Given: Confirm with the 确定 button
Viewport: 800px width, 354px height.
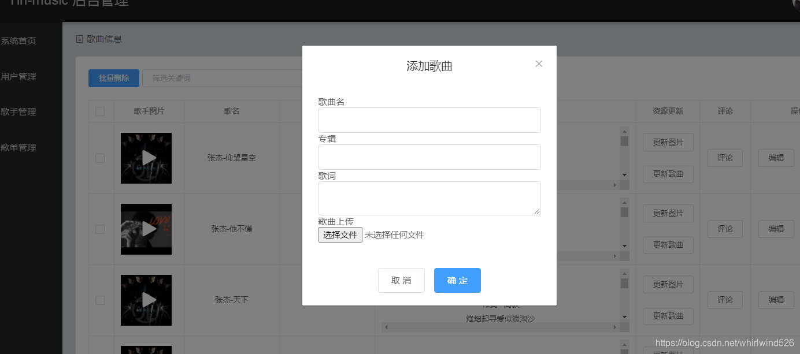Looking at the screenshot, I should coord(457,280).
